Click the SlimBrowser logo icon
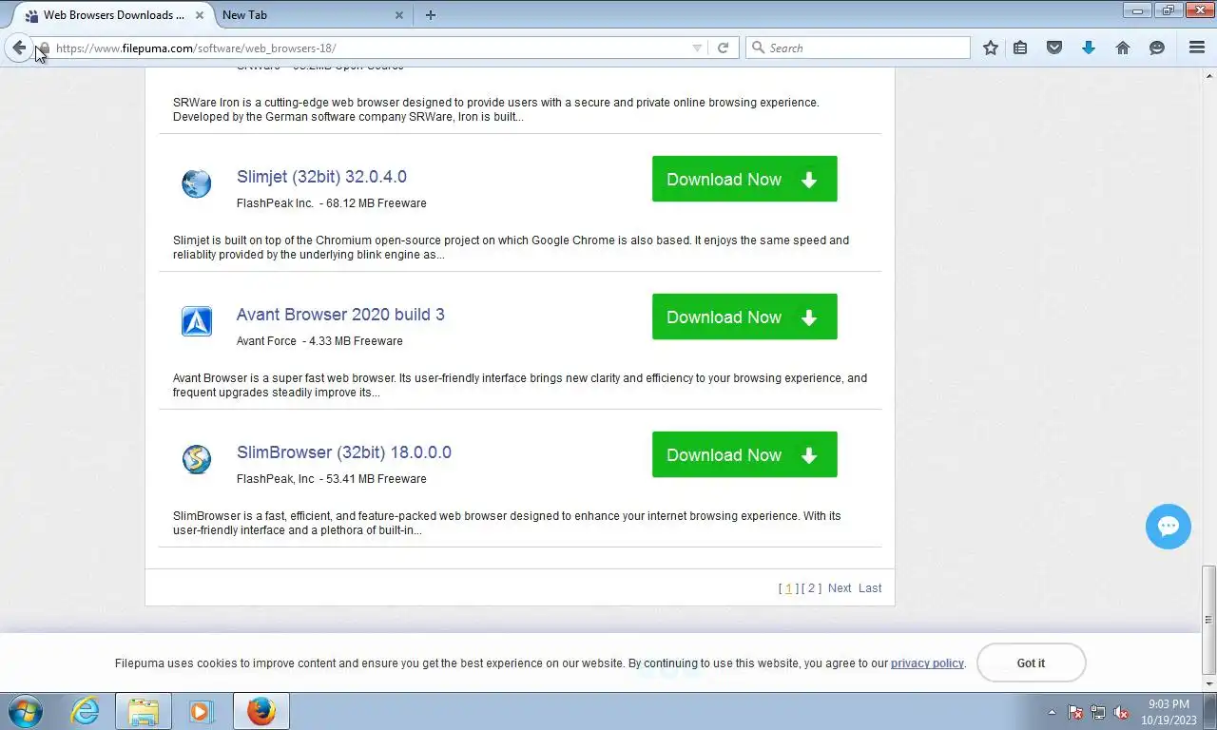Viewport: 1217px width, 730px height. click(x=197, y=459)
